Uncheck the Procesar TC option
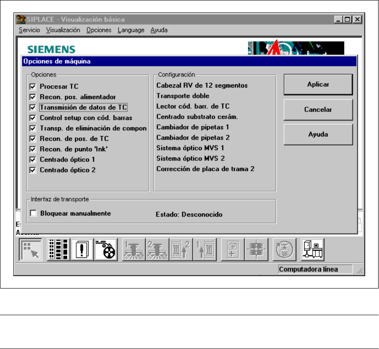This screenshot has height=349, width=379. tap(33, 86)
